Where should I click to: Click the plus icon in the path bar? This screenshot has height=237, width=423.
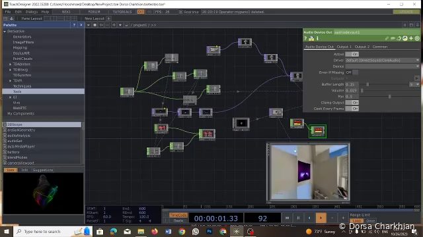click(x=114, y=25)
